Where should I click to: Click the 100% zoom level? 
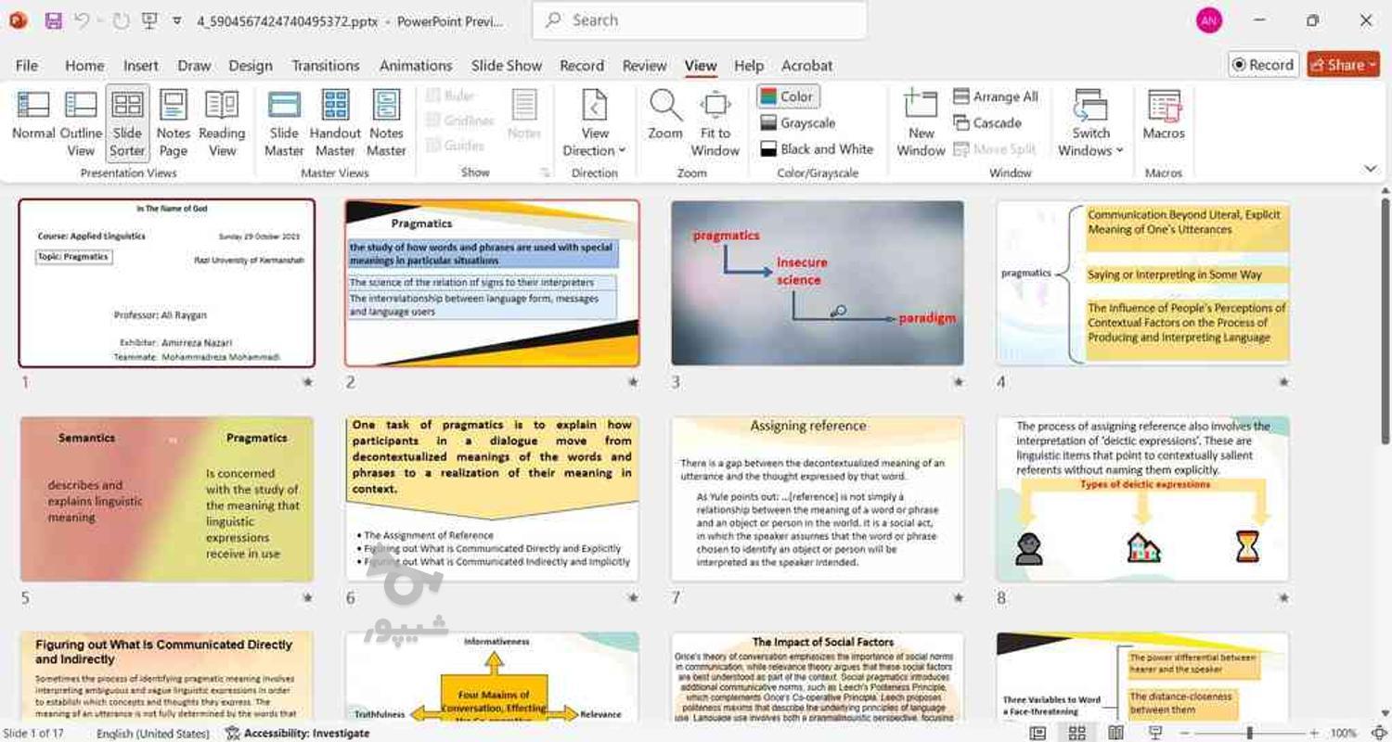pyautogui.click(x=1344, y=734)
